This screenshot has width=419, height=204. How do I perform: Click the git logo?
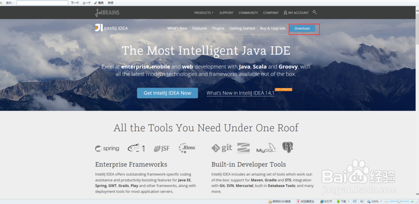[222, 148]
